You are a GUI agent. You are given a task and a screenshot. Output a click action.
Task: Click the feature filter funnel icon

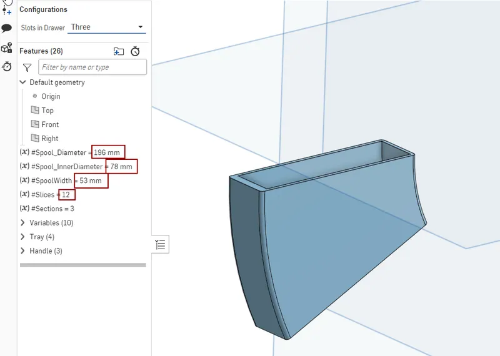(27, 67)
